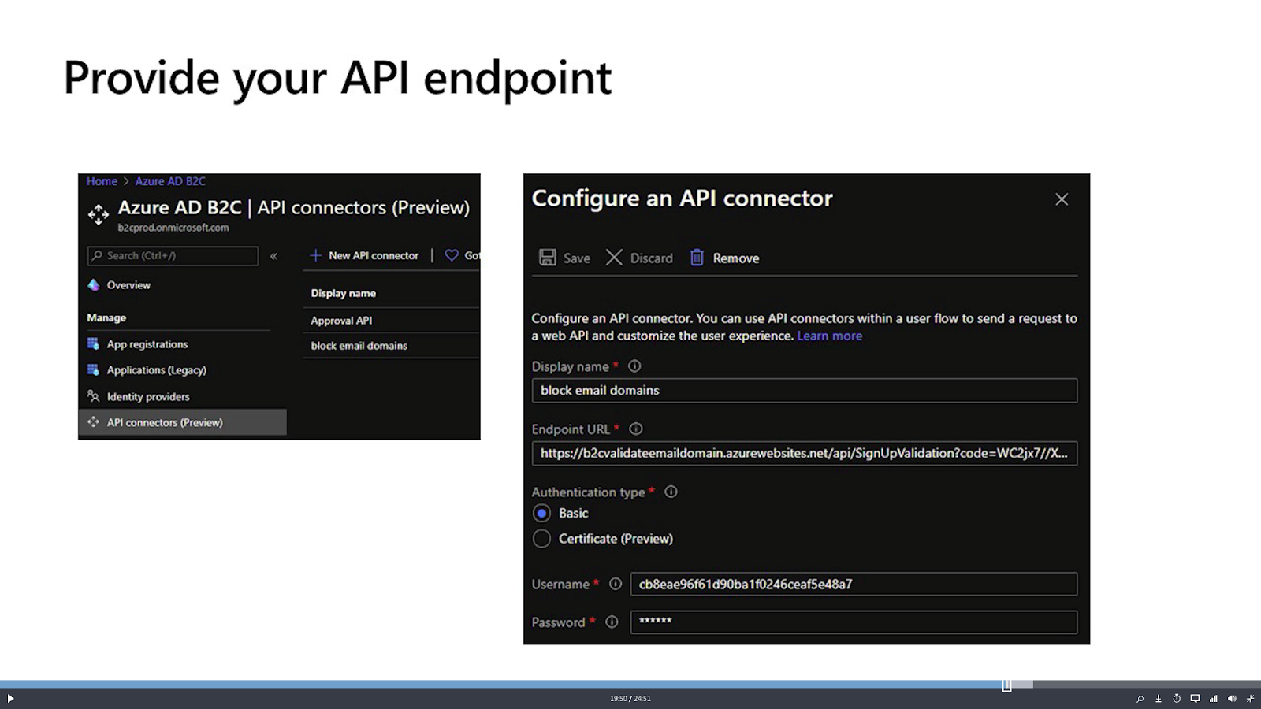The width and height of the screenshot is (1261, 709).
Task: Select API connectors (Preview) in sidebar
Action: [182, 422]
